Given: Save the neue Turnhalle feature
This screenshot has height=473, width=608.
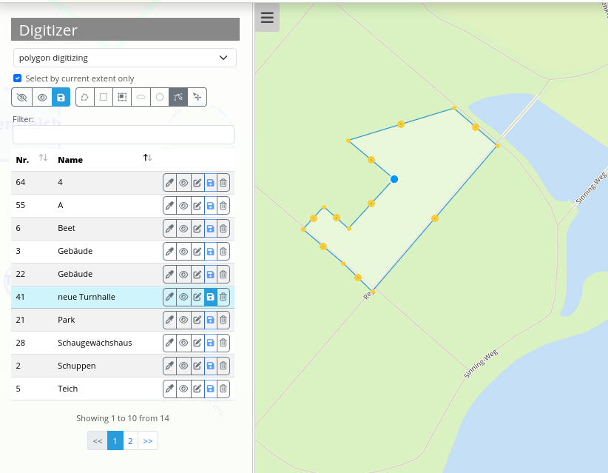Looking at the screenshot, I should click(210, 297).
